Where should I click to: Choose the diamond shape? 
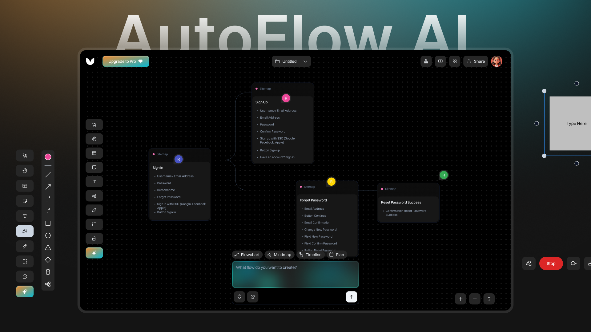(48, 260)
